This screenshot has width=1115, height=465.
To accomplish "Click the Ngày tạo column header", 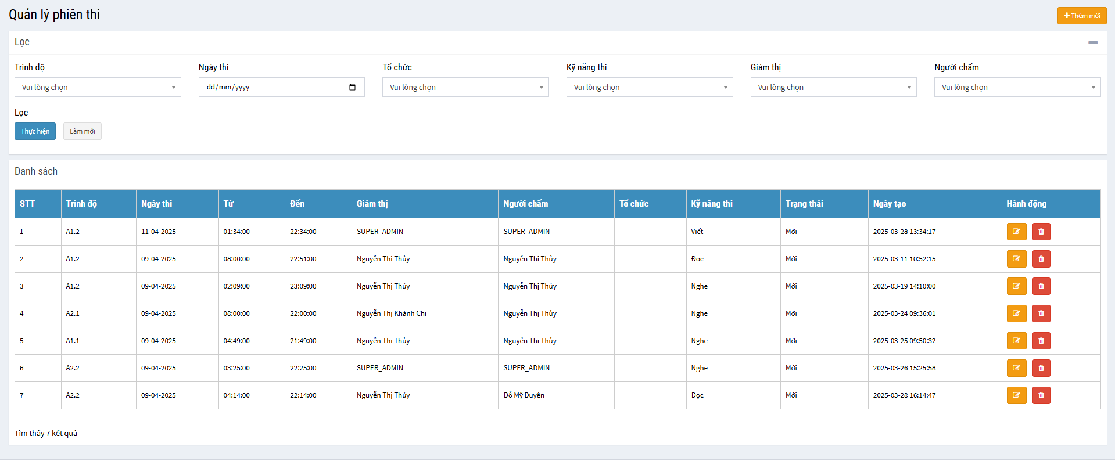I will [x=889, y=204].
